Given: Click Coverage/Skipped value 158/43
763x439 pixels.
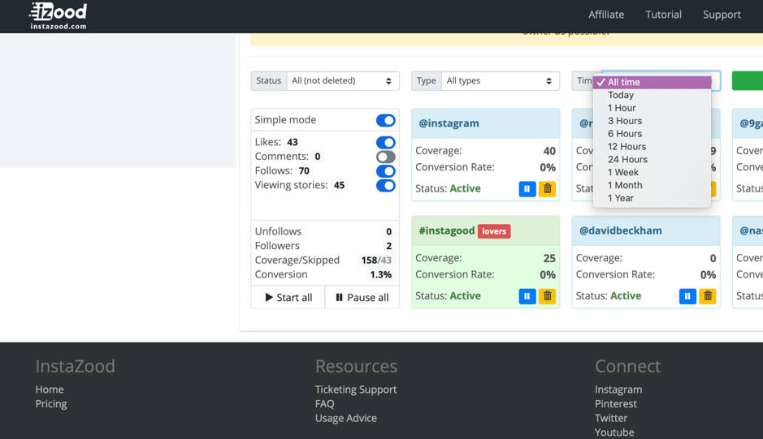Looking at the screenshot, I should [x=376, y=260].
